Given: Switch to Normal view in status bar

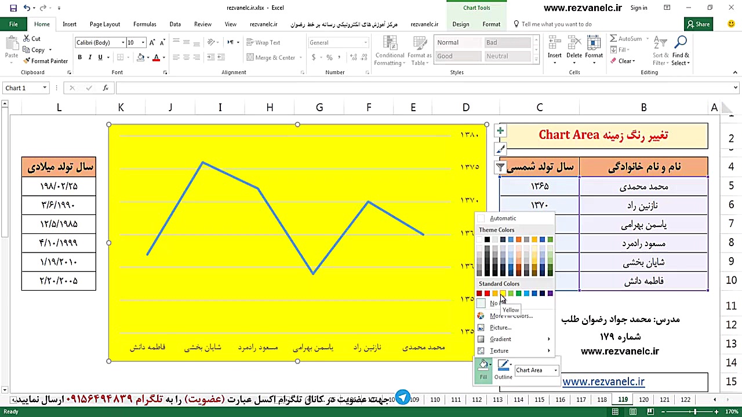Looking at the screenshot, I should (615, 412).
